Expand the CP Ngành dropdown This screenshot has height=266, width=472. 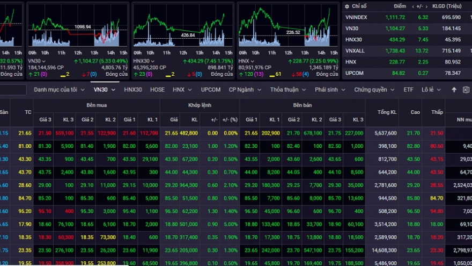[x=245, y=90]
